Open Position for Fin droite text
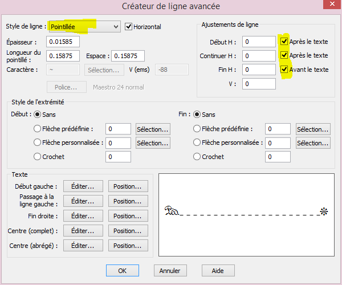Viewport: 342px width, 285px height. point(128,216)
